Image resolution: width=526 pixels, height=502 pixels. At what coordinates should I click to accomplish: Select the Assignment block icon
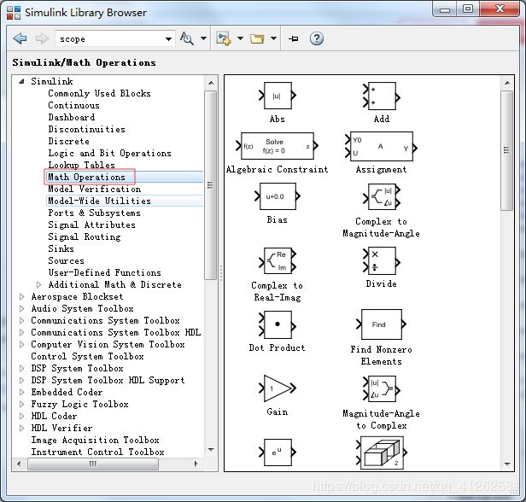(x=381, y=146)
